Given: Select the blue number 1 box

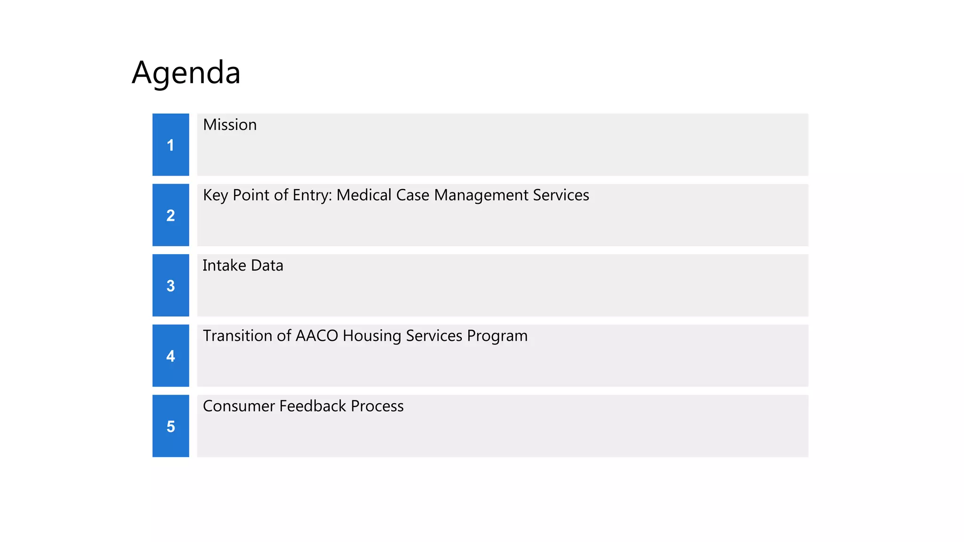Looking at the screenshot, I should (170, 144).
